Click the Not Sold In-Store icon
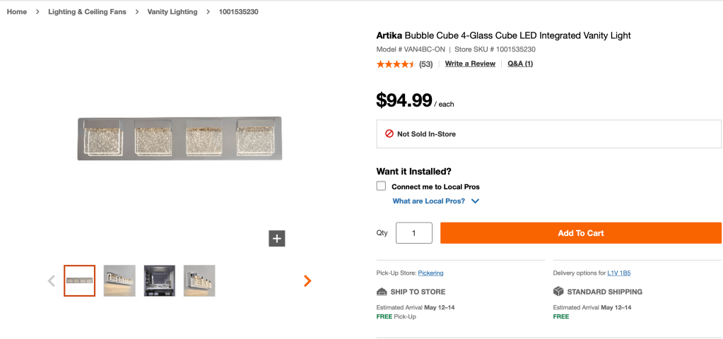Viewport: 723px width, 339px height. coord(389,133)
